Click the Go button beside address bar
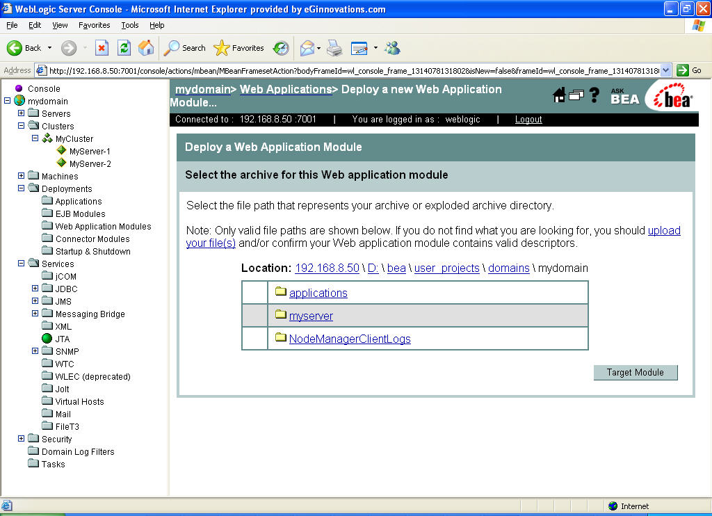Viewport: 712px width, 516px height. 689,70
